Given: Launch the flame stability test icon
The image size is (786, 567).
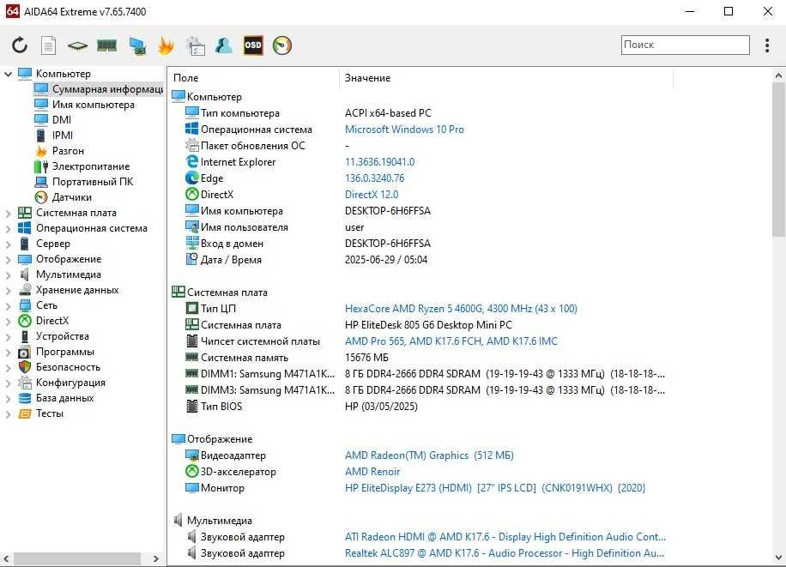Looking at the screenshot, I should pos(166,45).
